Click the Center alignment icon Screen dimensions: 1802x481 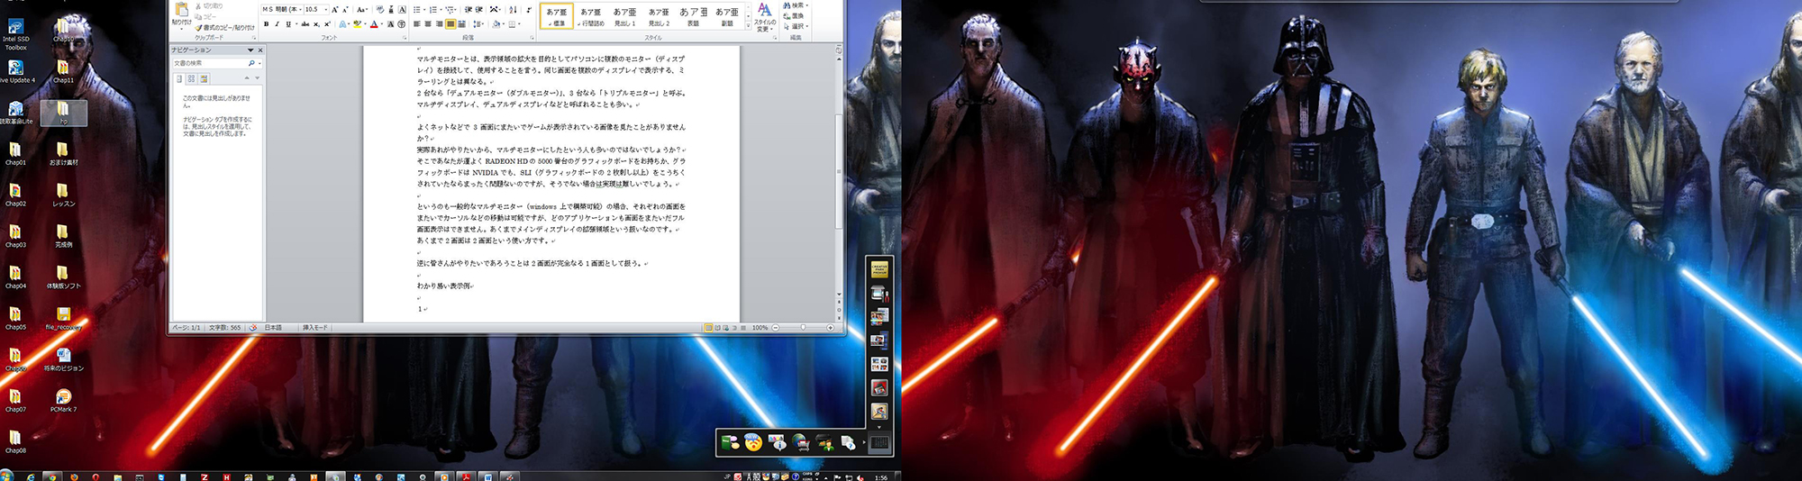point(428,24)
